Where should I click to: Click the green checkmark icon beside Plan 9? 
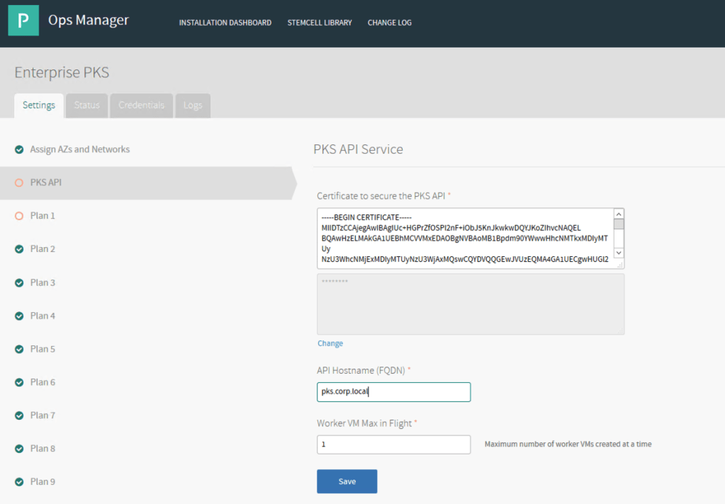(19, 482)
